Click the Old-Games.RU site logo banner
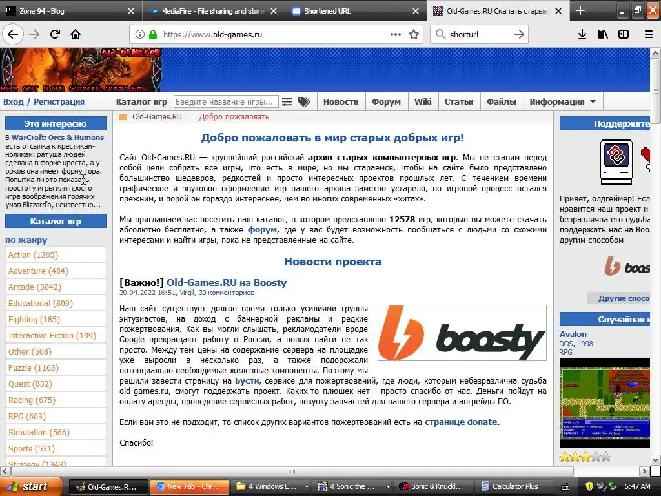 click(x=81, y=70)
